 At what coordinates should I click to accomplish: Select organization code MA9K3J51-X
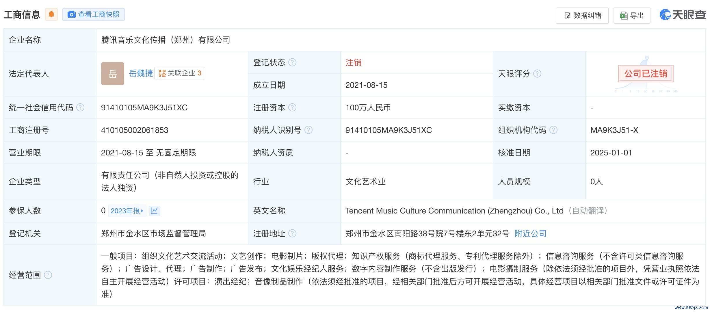[614, 130]
